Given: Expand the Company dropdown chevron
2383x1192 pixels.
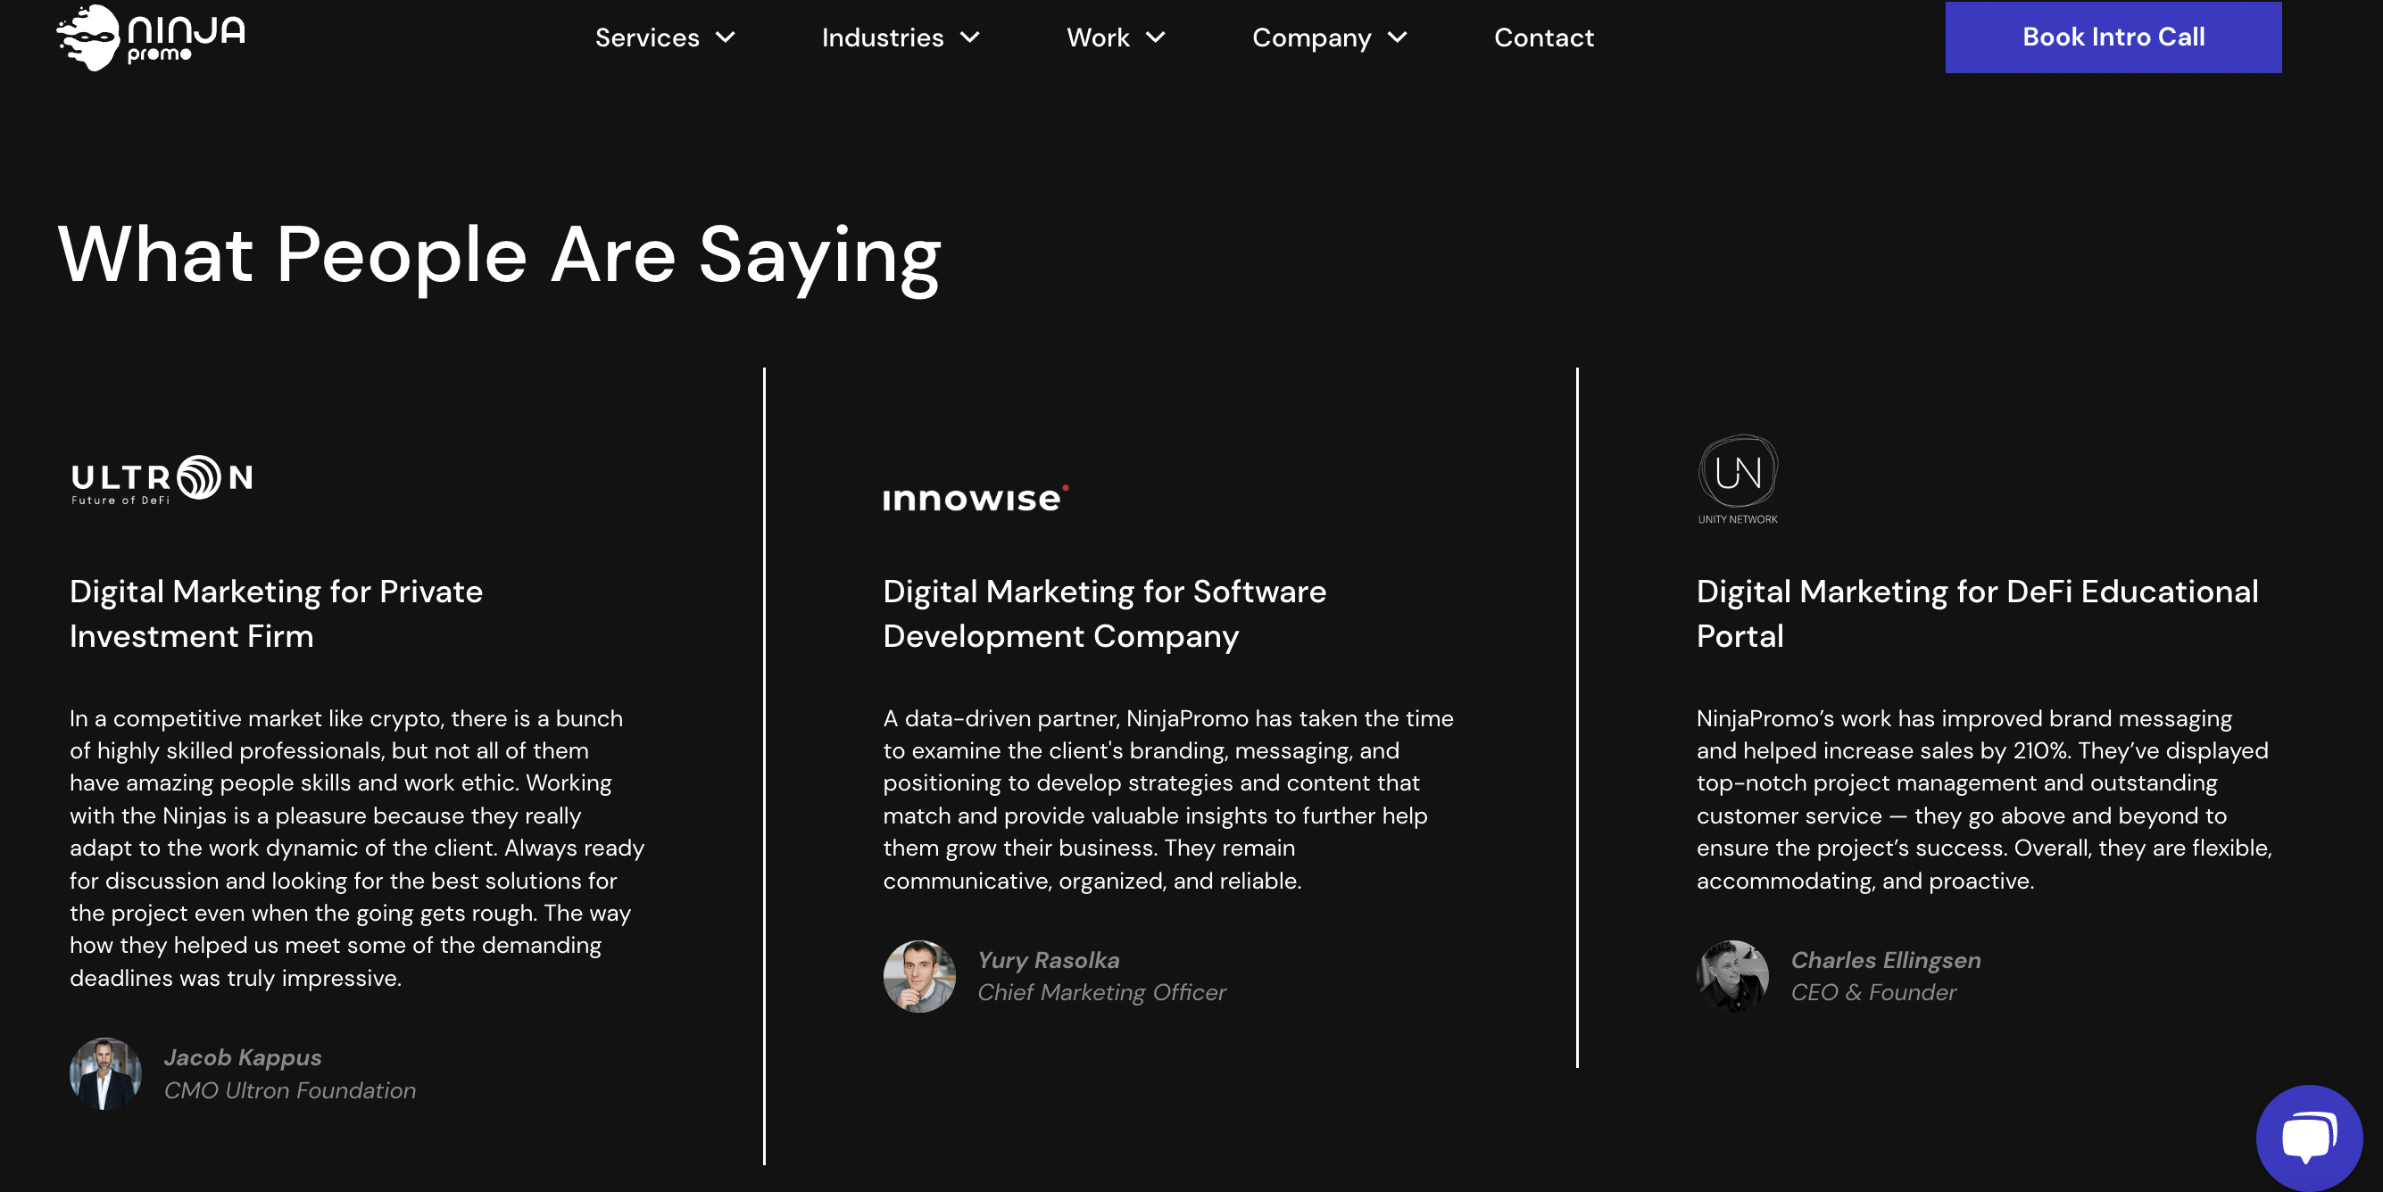Looking at the screenshot, I should click(1398, 37).
